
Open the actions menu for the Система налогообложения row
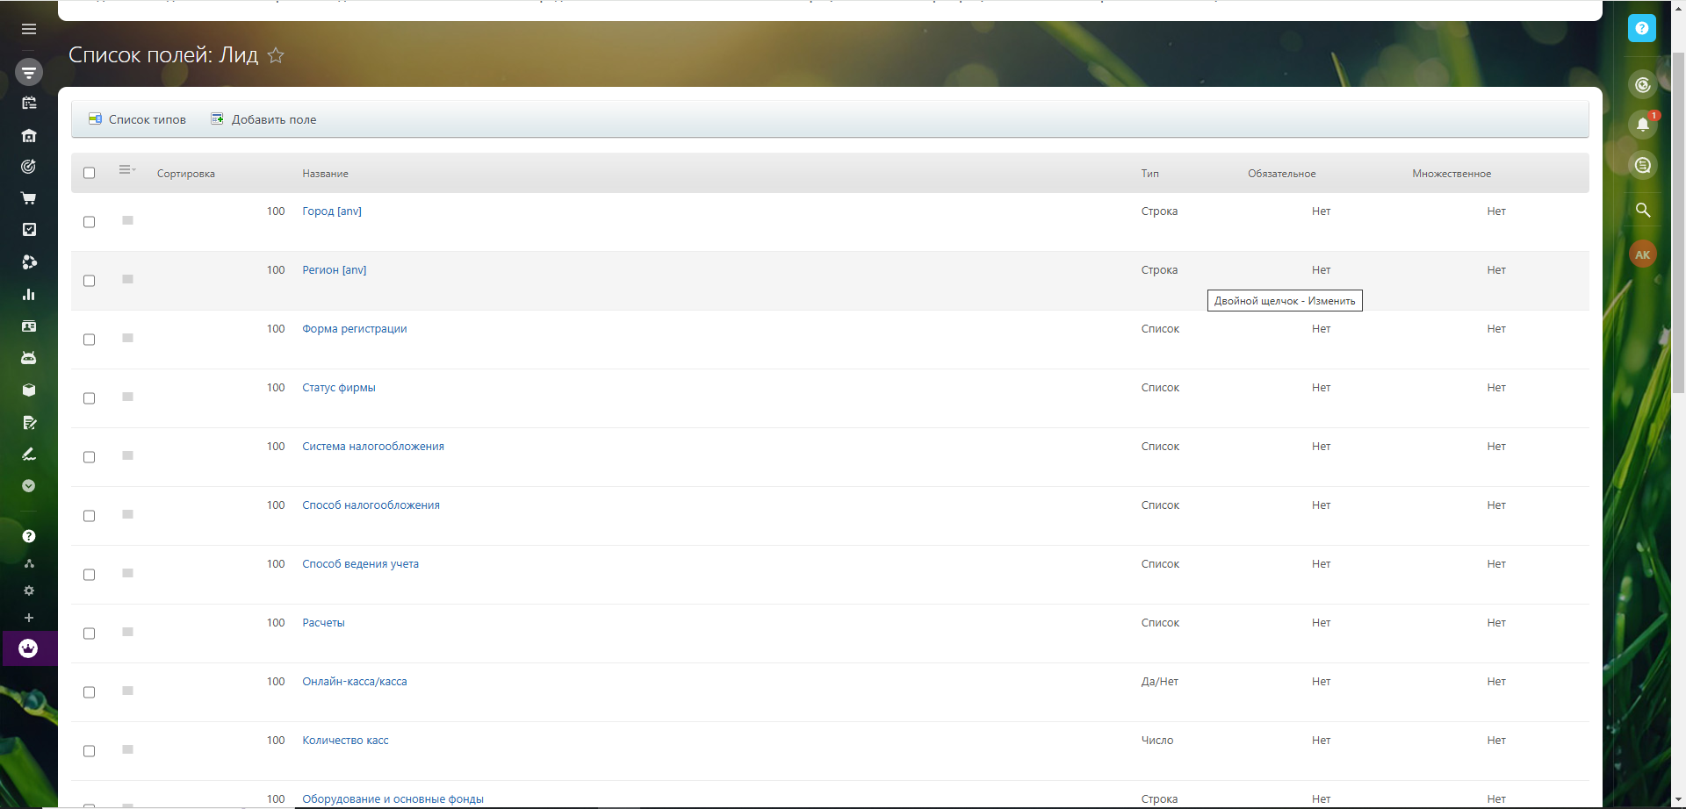pyautogui.click(x=127, y=455)
